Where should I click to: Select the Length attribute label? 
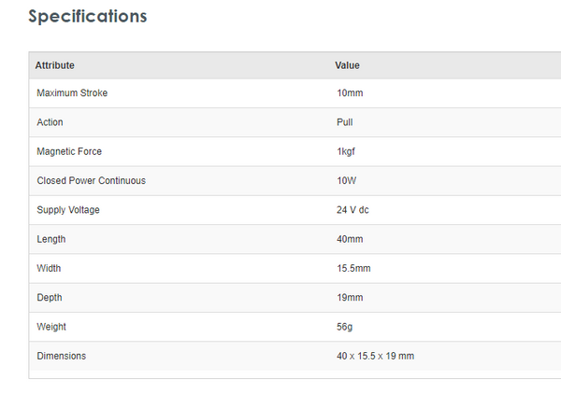51,239
